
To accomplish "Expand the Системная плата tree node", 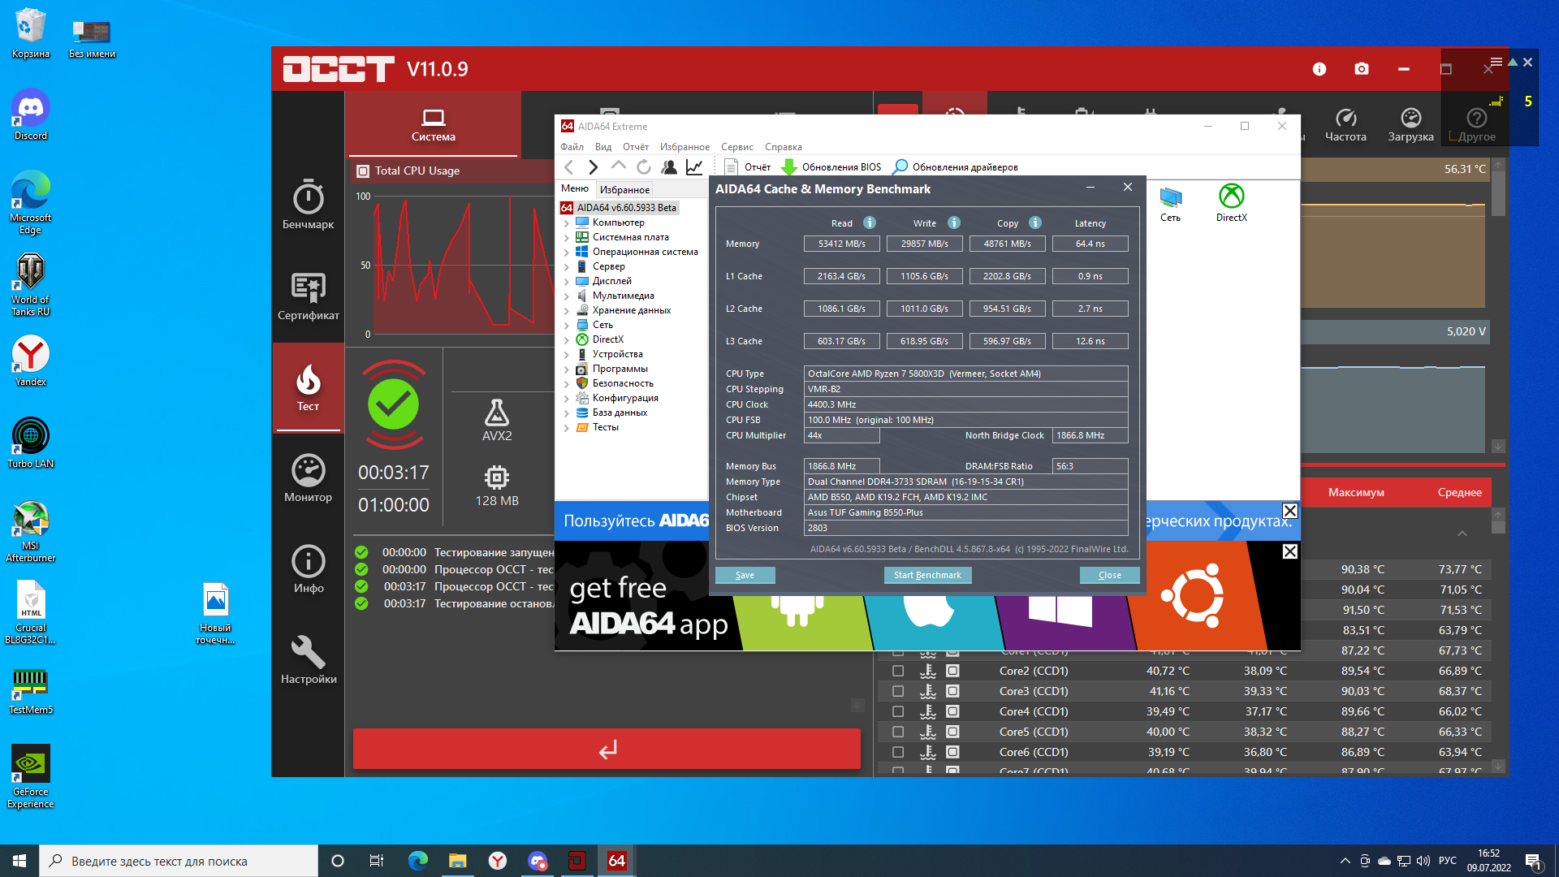I will point(567,238).
